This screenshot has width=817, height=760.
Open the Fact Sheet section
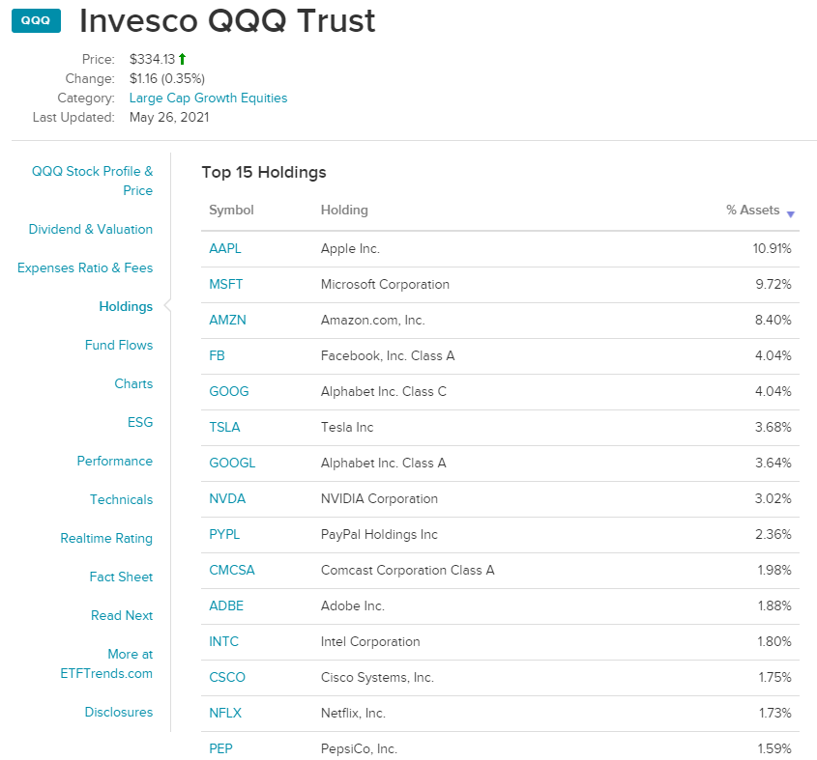click(x=121, y=577)
